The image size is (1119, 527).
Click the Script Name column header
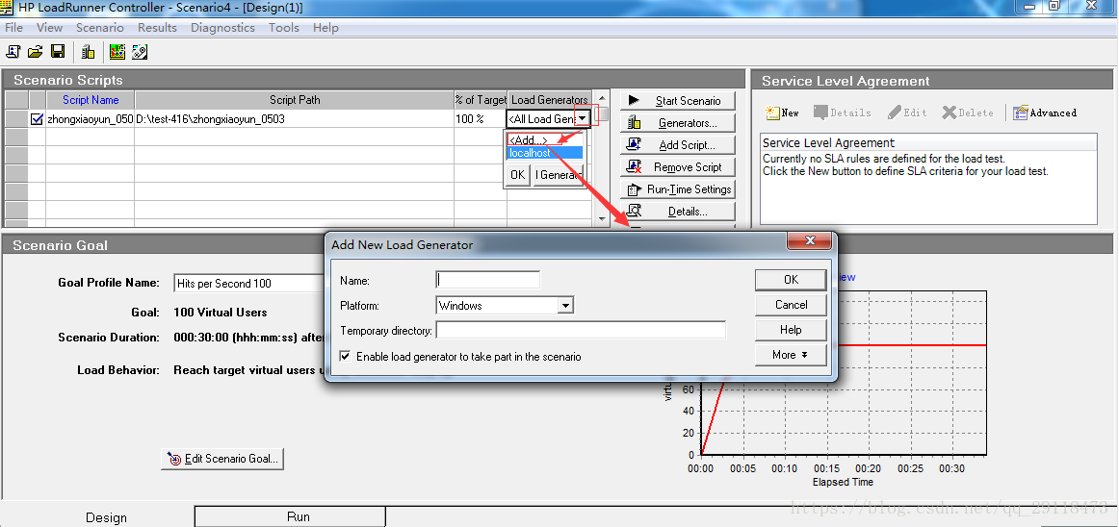pos(90,100)
